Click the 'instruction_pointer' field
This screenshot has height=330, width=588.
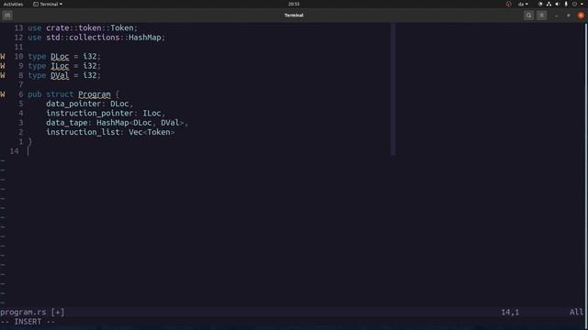tap(90, 113)
